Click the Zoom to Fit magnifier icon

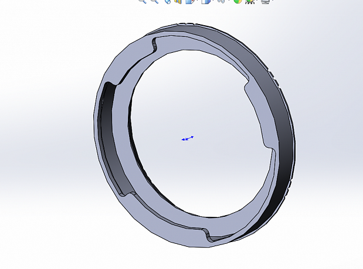(x=143, y=1)
